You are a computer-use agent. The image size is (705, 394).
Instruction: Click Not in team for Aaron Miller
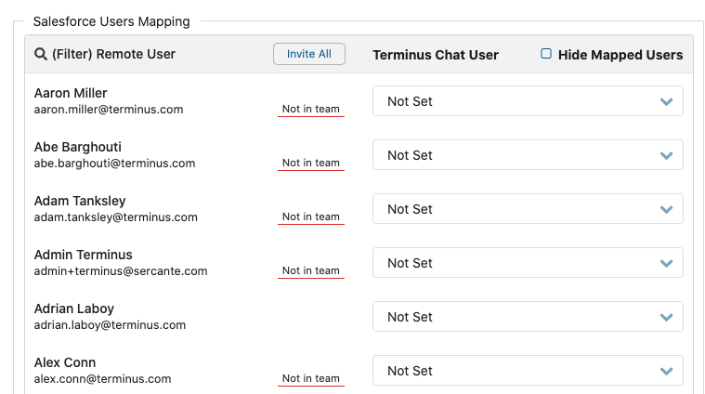pyautogui.click(x=310, y=110)
